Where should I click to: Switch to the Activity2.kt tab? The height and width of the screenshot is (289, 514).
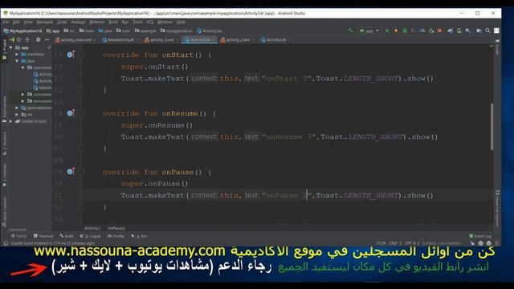pos(275,39)
